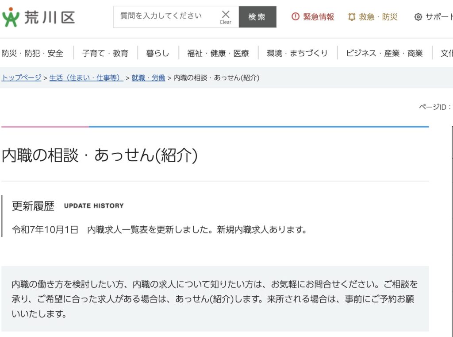This screenshot has height=337, width=453.
Task: Open 環境・まちづくり navigation menu
Action: pyautogui.click(x=297, y=53)
